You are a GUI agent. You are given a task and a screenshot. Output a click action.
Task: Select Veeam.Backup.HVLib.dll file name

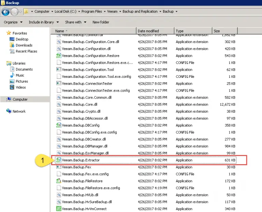click(x=80, y=195)
